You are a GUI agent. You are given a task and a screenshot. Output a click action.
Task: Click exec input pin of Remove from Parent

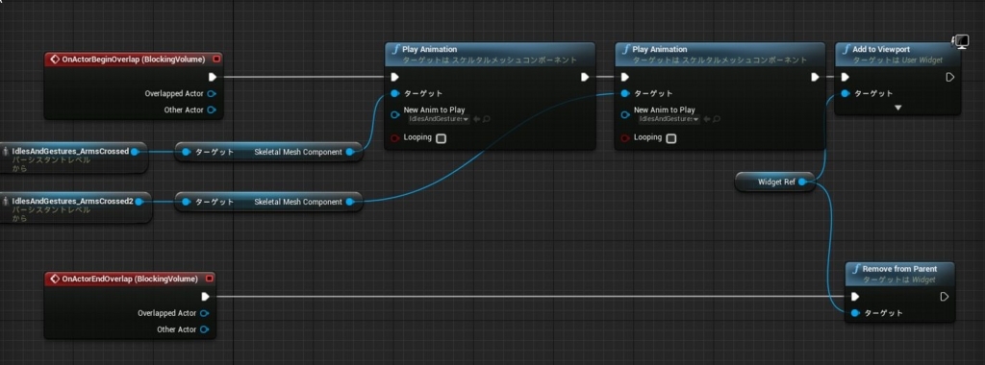tap(855, 297)
